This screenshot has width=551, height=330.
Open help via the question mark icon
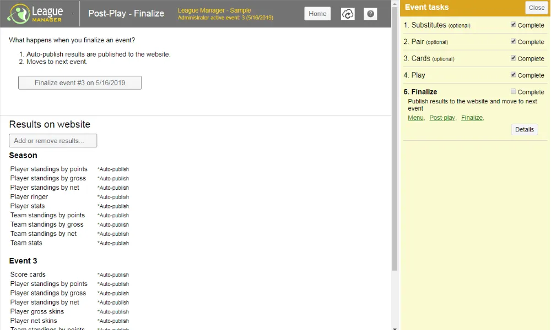pyautogui.click(x=371, y=14)
